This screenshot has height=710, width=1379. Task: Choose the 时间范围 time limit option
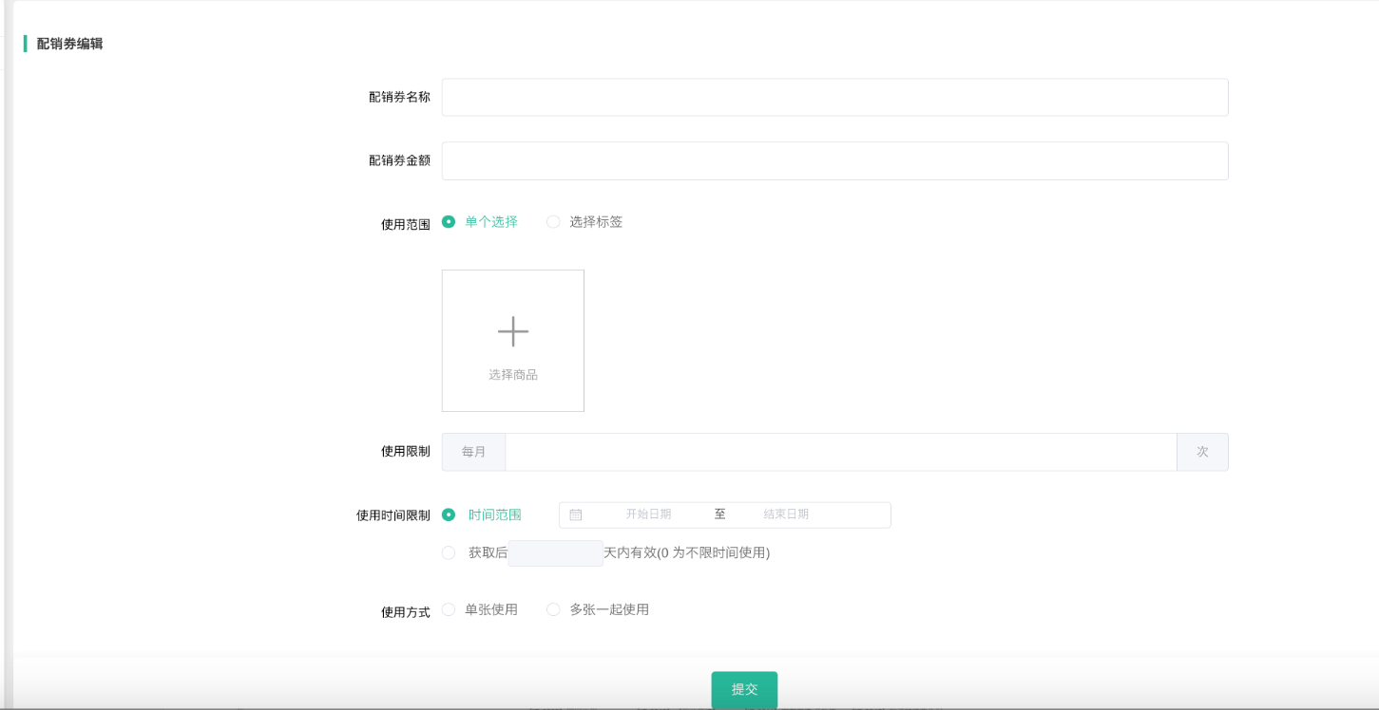(x=449, y=514)
